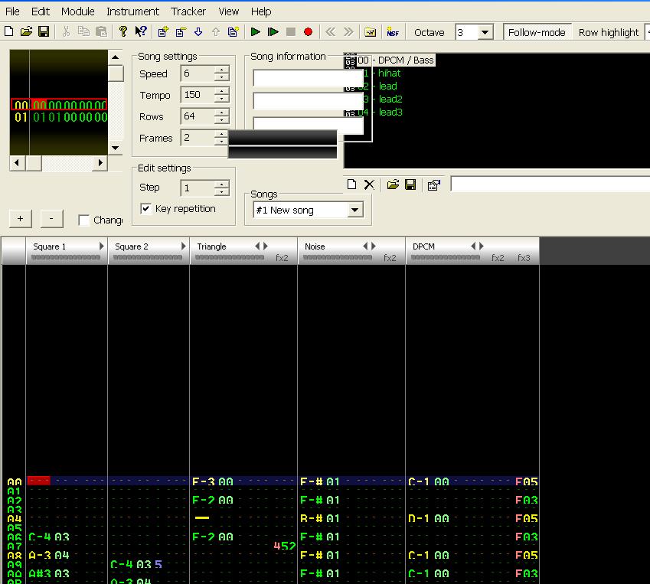Toggle the Key repetition checkbox
The image size is (650, 584).
(x=146, y=209)
